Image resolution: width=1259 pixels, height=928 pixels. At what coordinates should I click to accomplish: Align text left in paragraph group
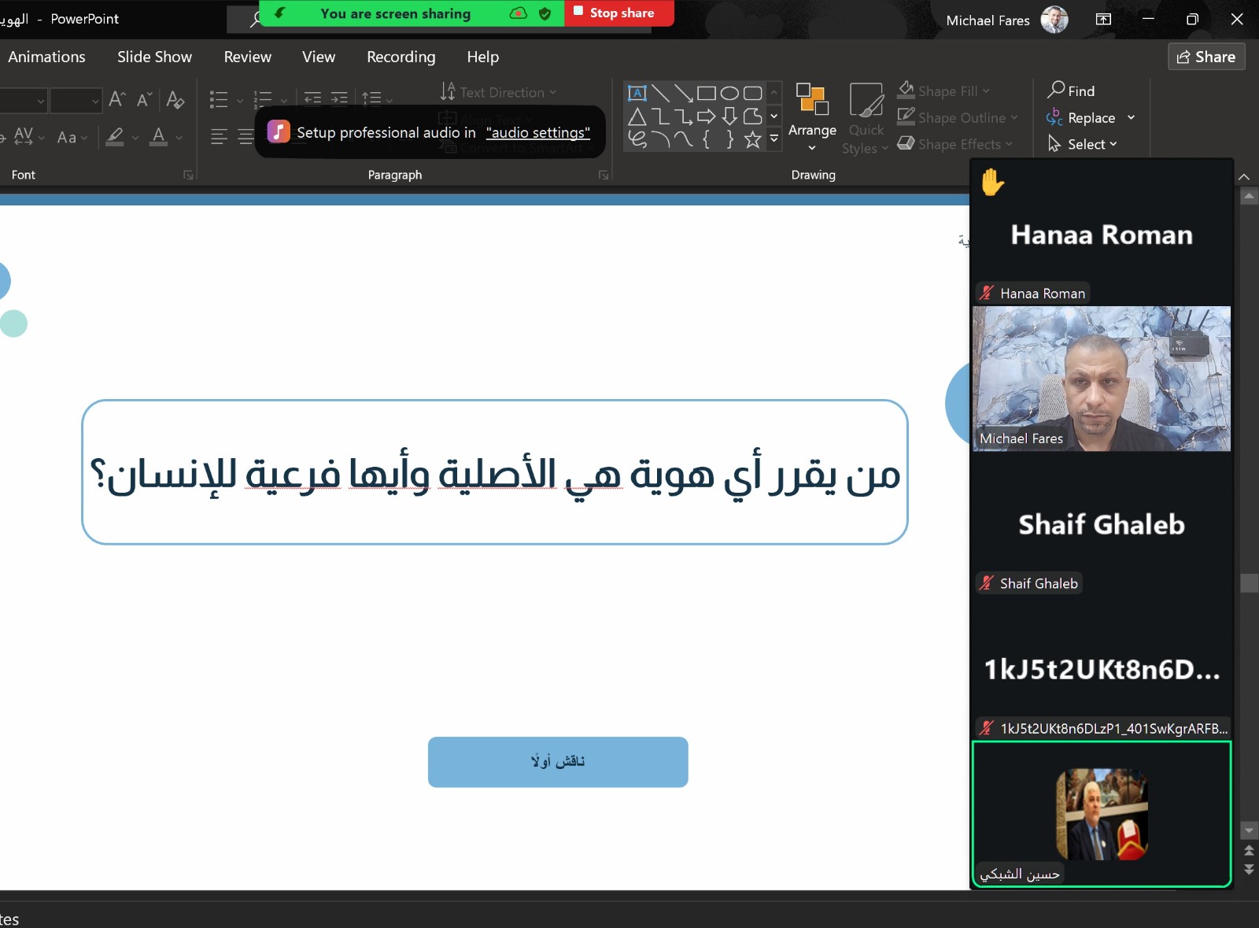click(x=219, y=137)
